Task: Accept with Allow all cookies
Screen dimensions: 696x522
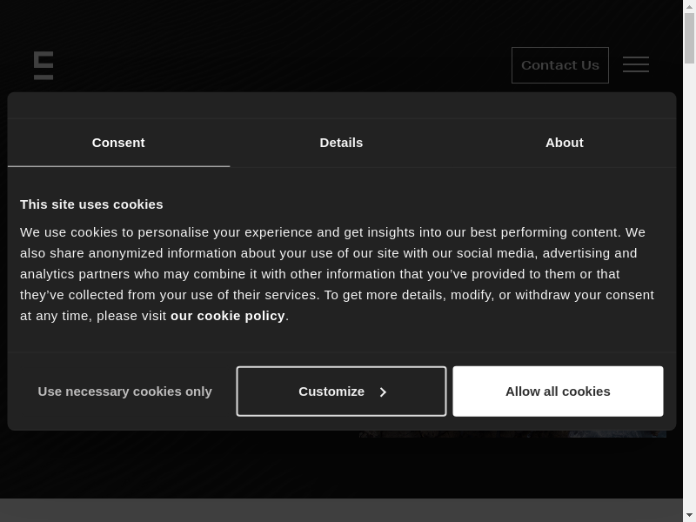Action: coord(558,391)
